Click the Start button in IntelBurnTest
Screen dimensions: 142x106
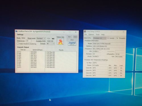click(x=69, y=37)
